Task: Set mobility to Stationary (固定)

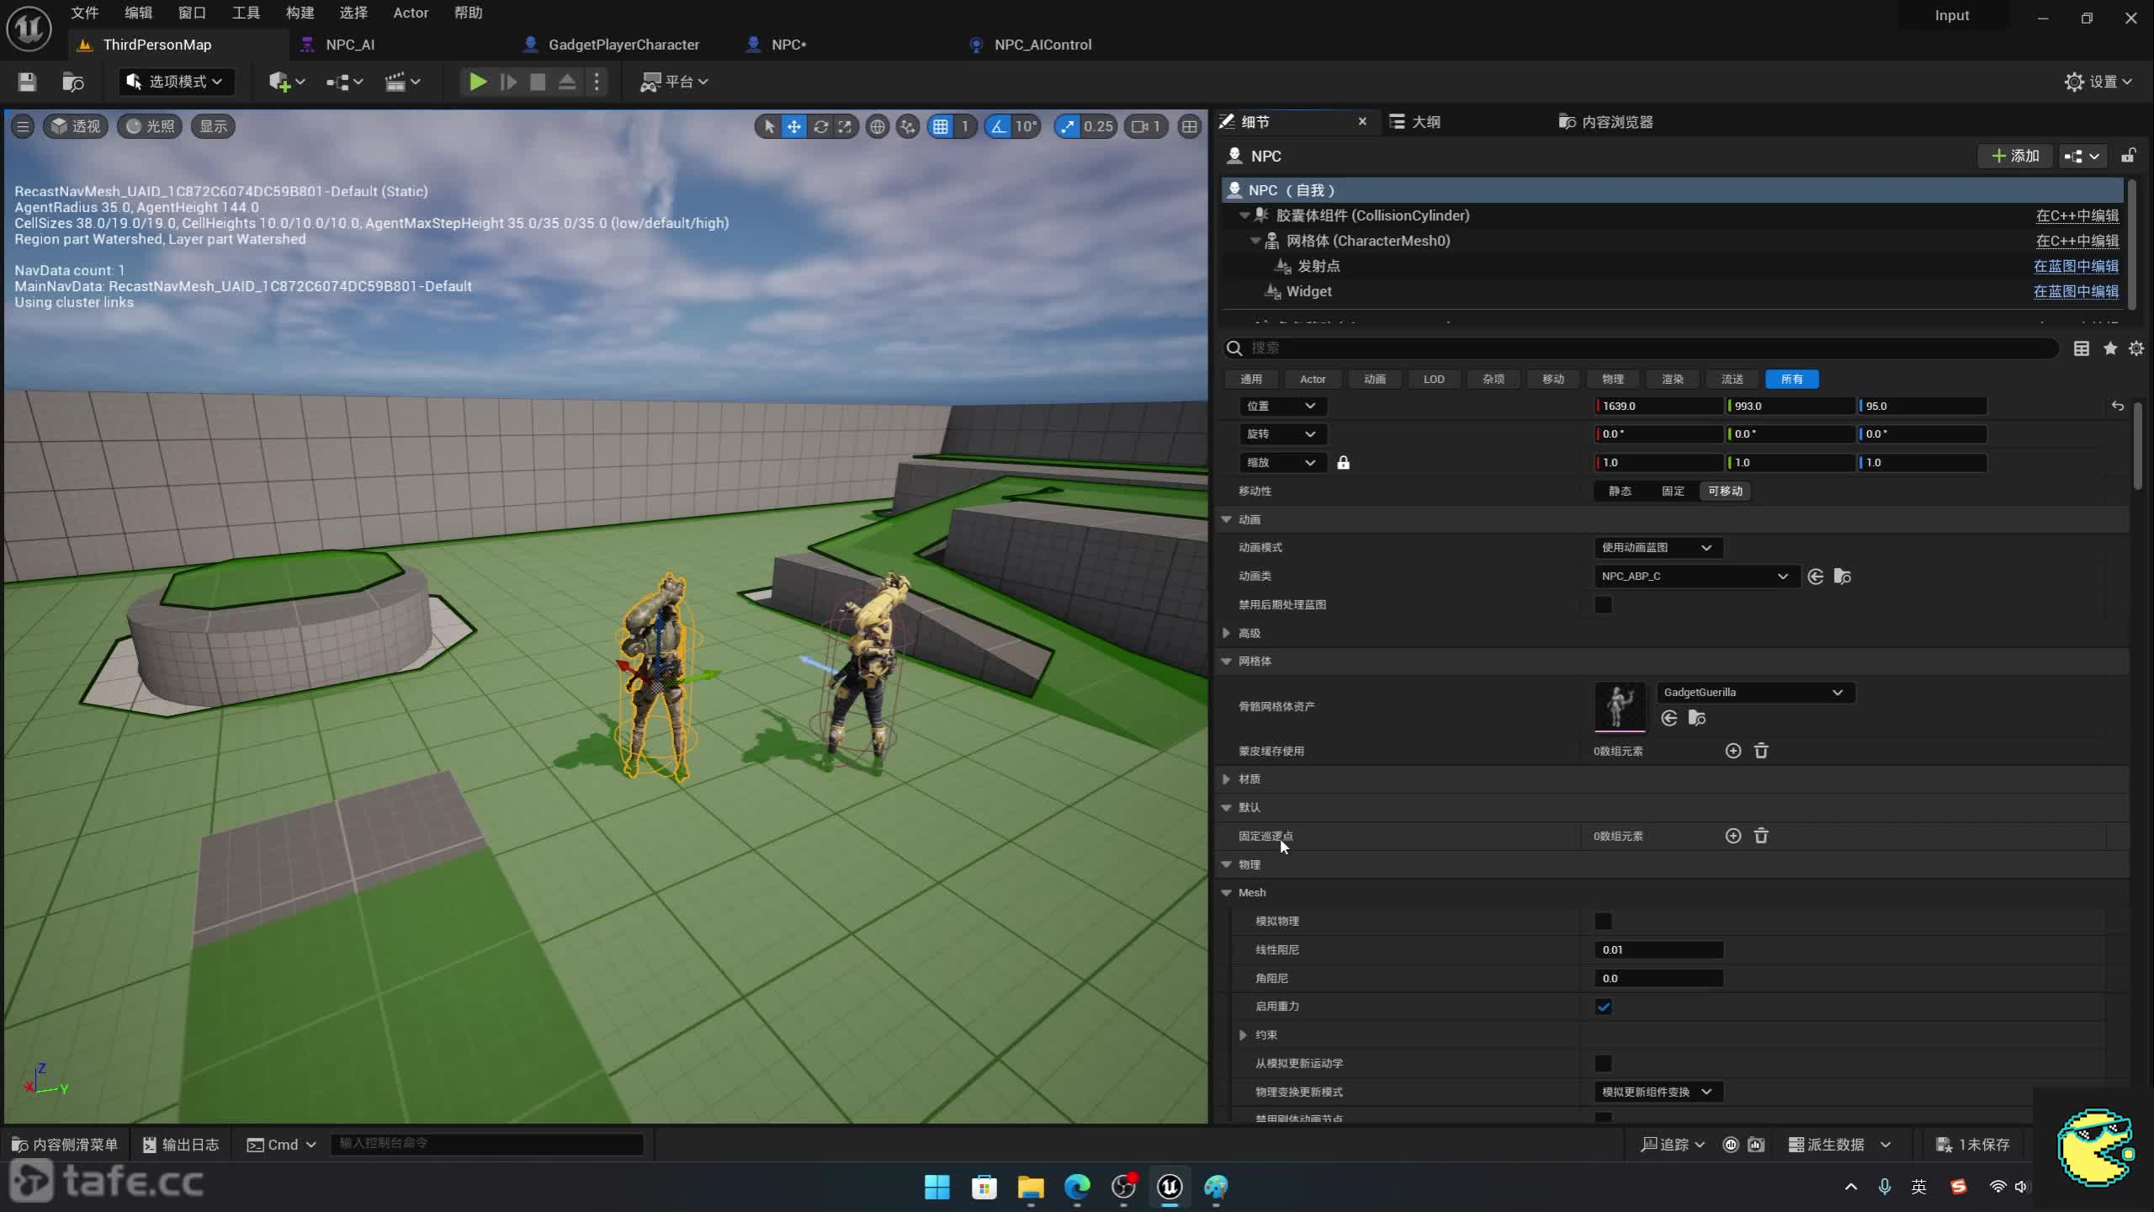Action: tap(1673, 491)
